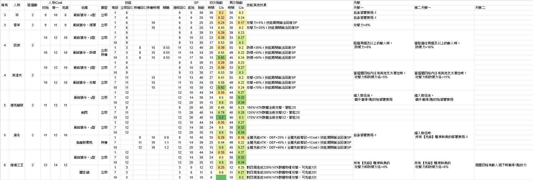
Task: Click the effect text 攻擊力+5%；技能期間無法回復SP
Action: coord(272,23)
